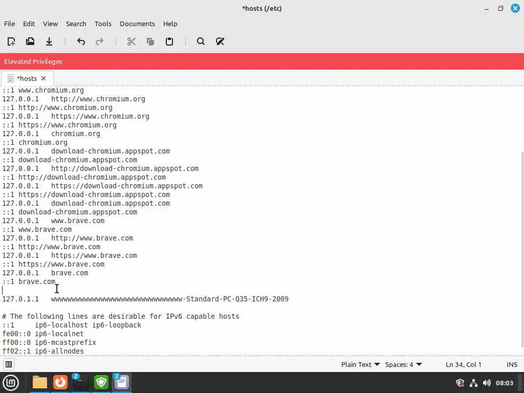Click the '127.0.0.1 https://www.chromium.org' line

click(76, 116)
